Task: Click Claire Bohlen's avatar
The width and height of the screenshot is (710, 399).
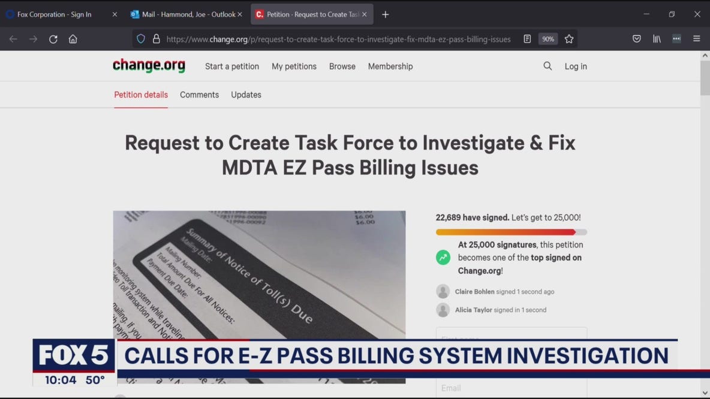Action: [443, 291]
